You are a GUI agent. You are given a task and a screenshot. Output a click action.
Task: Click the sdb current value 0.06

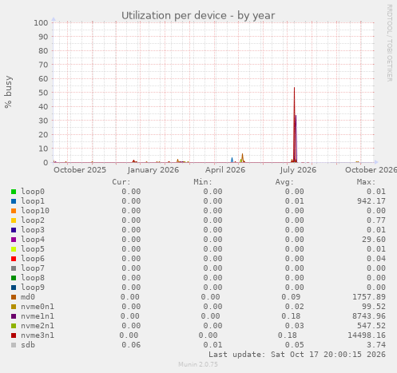click(131, 345)
